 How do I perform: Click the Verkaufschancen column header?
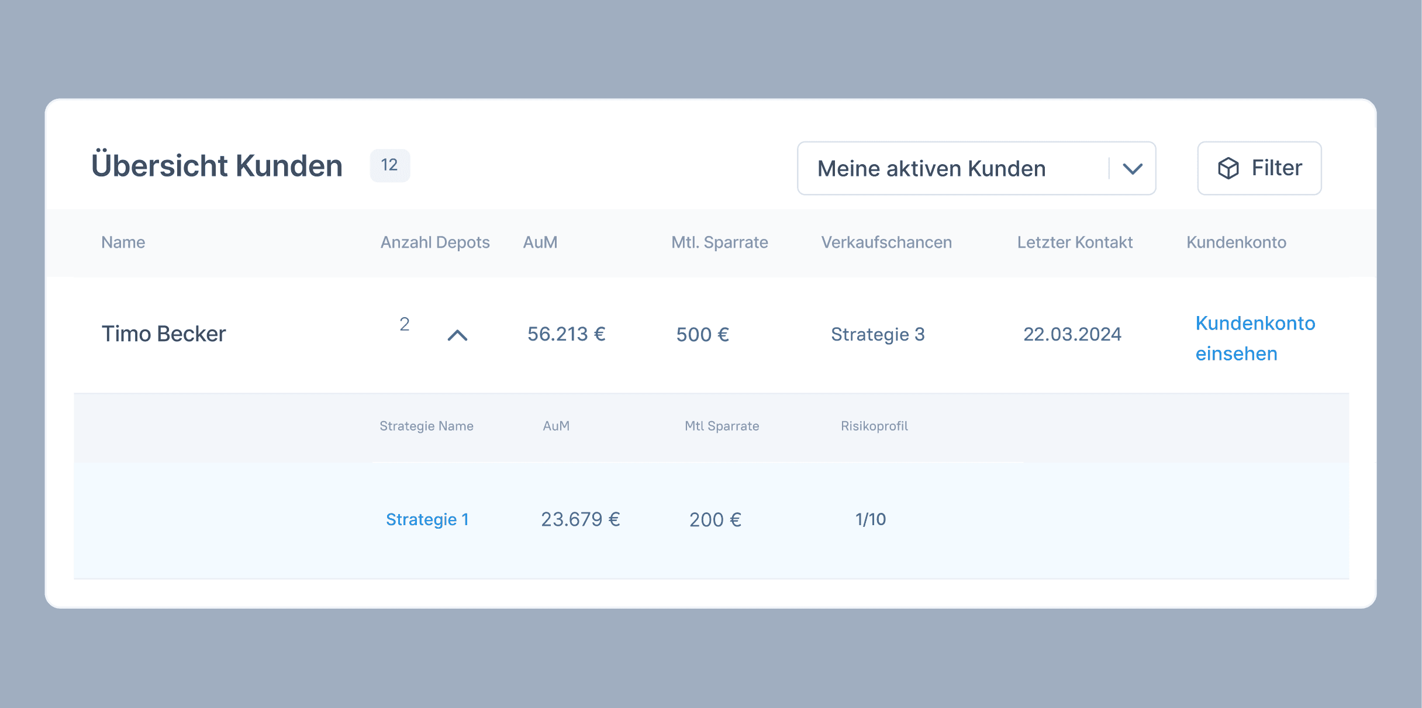coord(886,242)
